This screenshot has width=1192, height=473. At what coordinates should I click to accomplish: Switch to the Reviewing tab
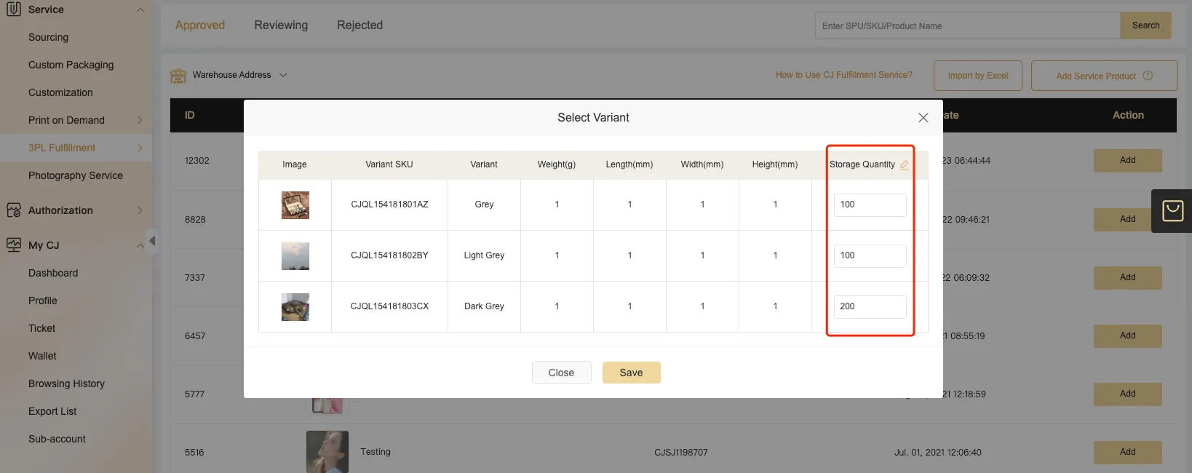(x=281, y=25)
